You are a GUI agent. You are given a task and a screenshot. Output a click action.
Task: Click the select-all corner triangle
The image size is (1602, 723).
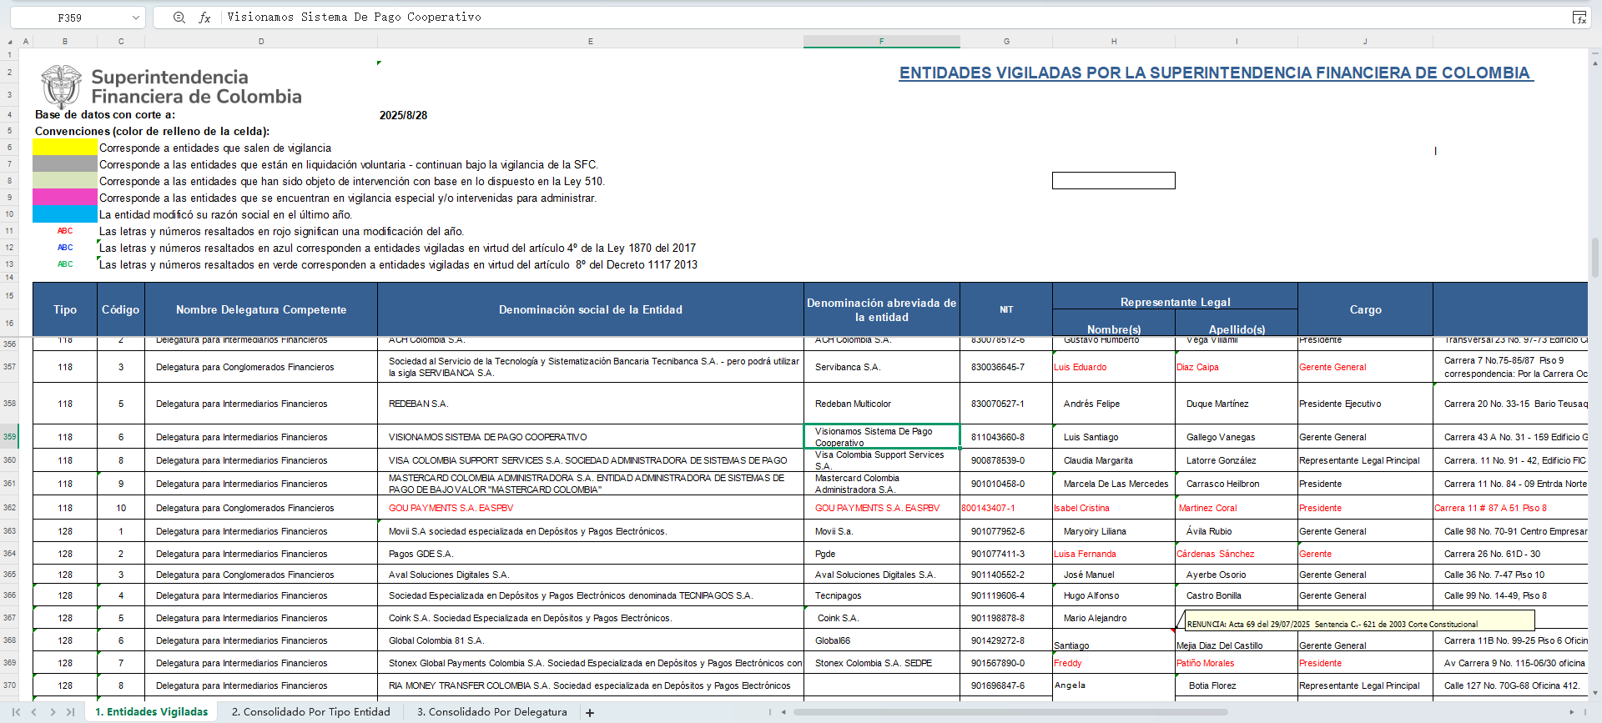pyautogui.click(x=10, y=42)
